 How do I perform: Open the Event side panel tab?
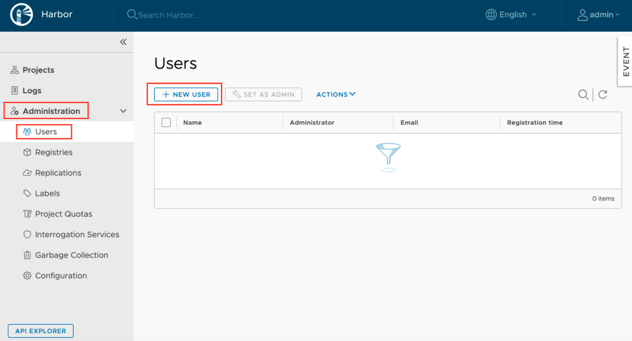coord(625,62)
